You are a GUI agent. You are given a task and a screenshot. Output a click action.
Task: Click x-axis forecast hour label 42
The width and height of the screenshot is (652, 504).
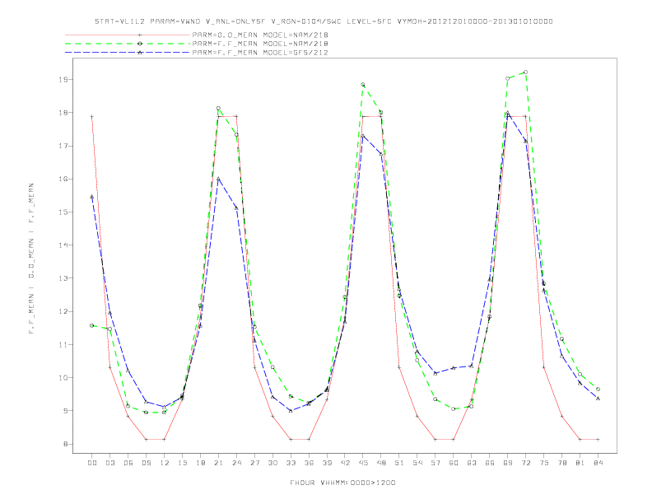pyautogui.click(x=345, y=463)
